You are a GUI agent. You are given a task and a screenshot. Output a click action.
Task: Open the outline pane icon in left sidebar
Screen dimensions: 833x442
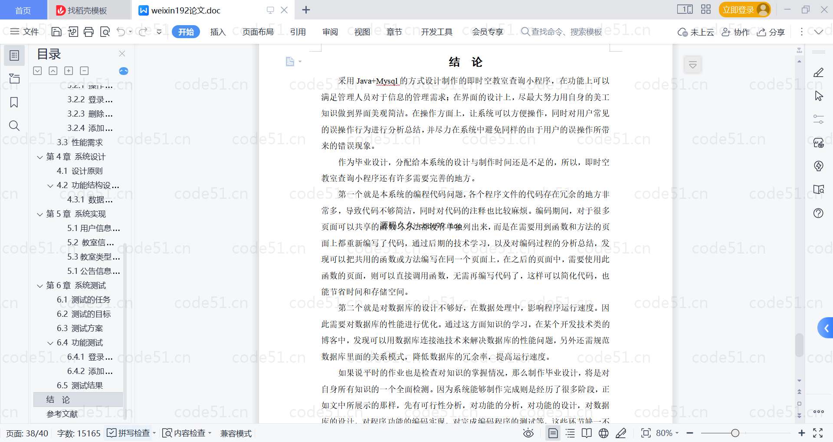14,55
